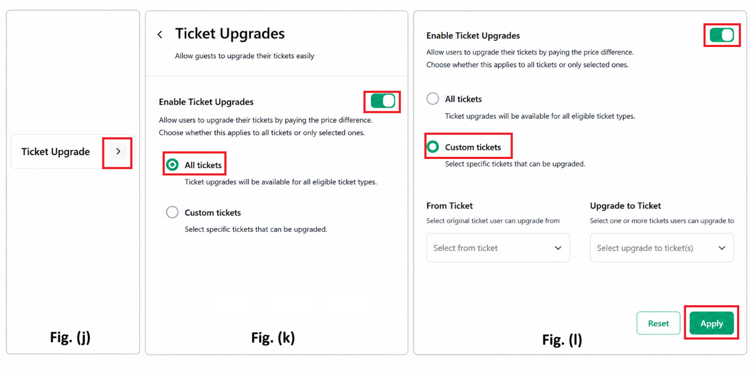Select checked All tickets radio in Fig. (k)
The width and height of the screenshot is (755, 376).
coord(172,165)
